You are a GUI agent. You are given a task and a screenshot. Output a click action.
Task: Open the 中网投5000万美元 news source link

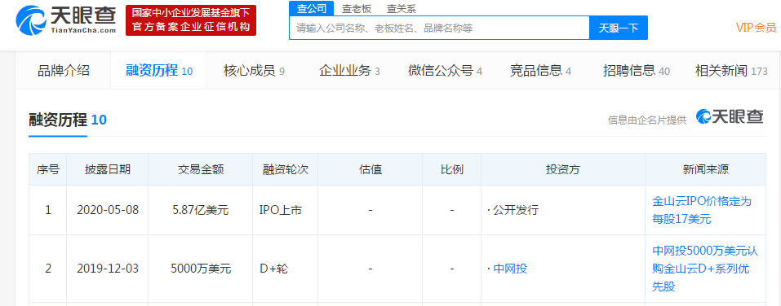(705, 269)
